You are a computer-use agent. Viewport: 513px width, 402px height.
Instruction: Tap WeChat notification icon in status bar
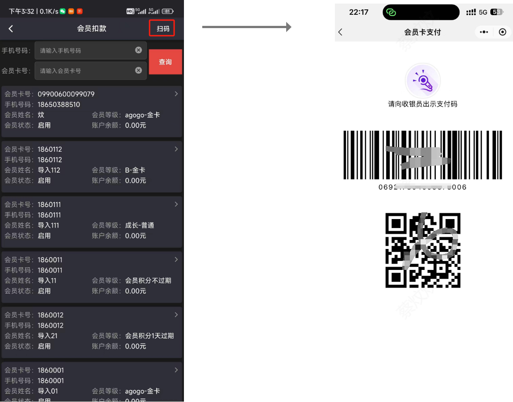[63, 12]
